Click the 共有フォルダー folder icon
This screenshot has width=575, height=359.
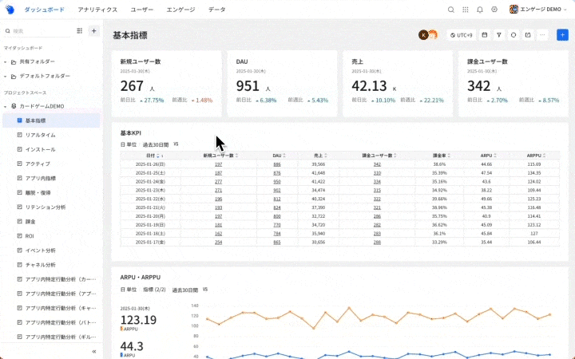click(x=14, y=62)
